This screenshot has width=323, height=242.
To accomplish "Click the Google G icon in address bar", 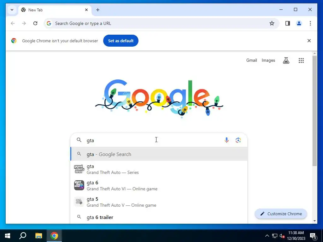I will (49, 23).
